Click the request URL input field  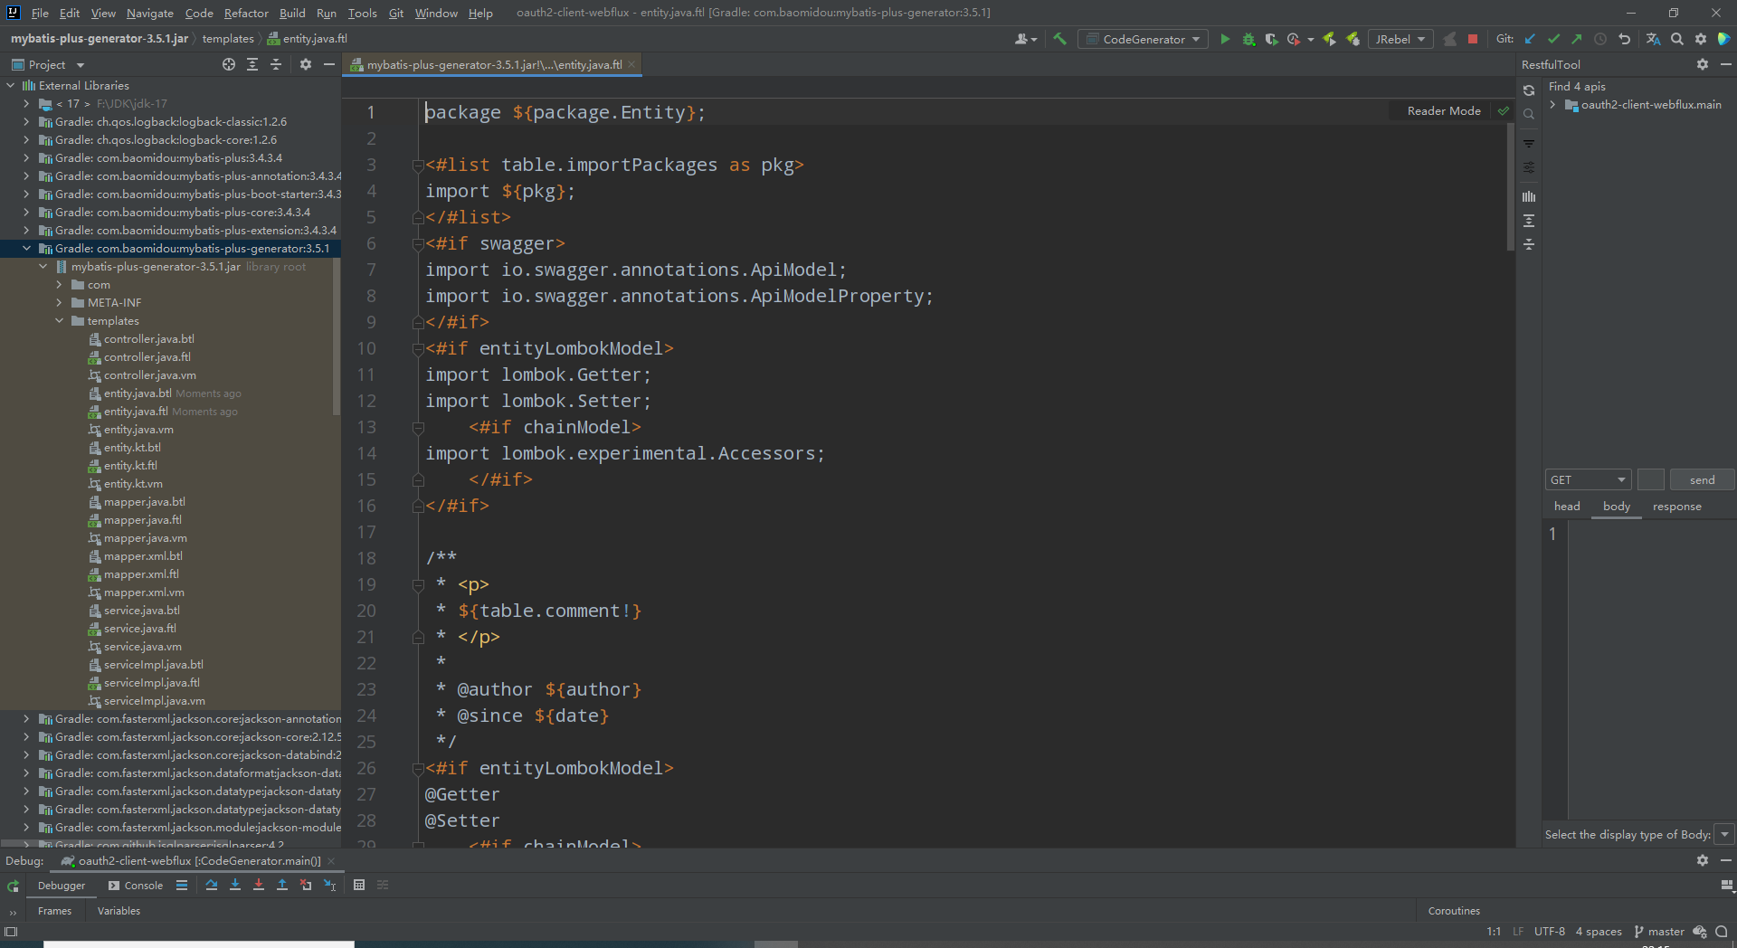1650,479
